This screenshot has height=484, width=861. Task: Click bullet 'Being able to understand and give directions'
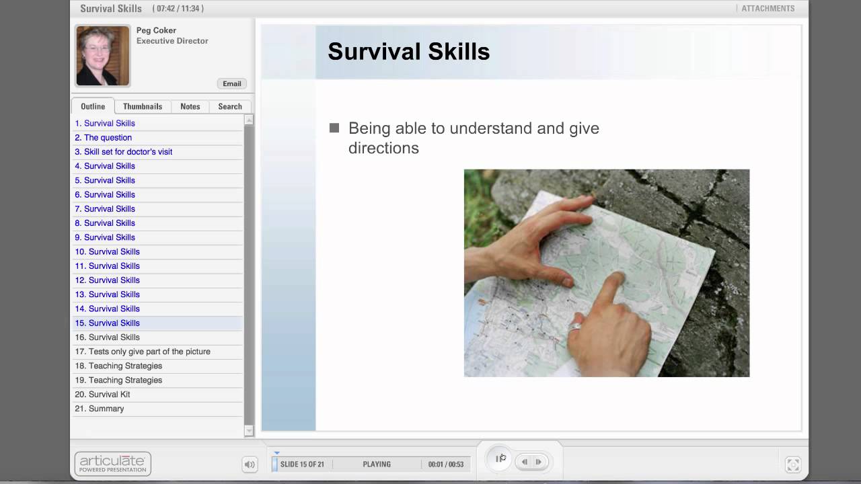474,138
